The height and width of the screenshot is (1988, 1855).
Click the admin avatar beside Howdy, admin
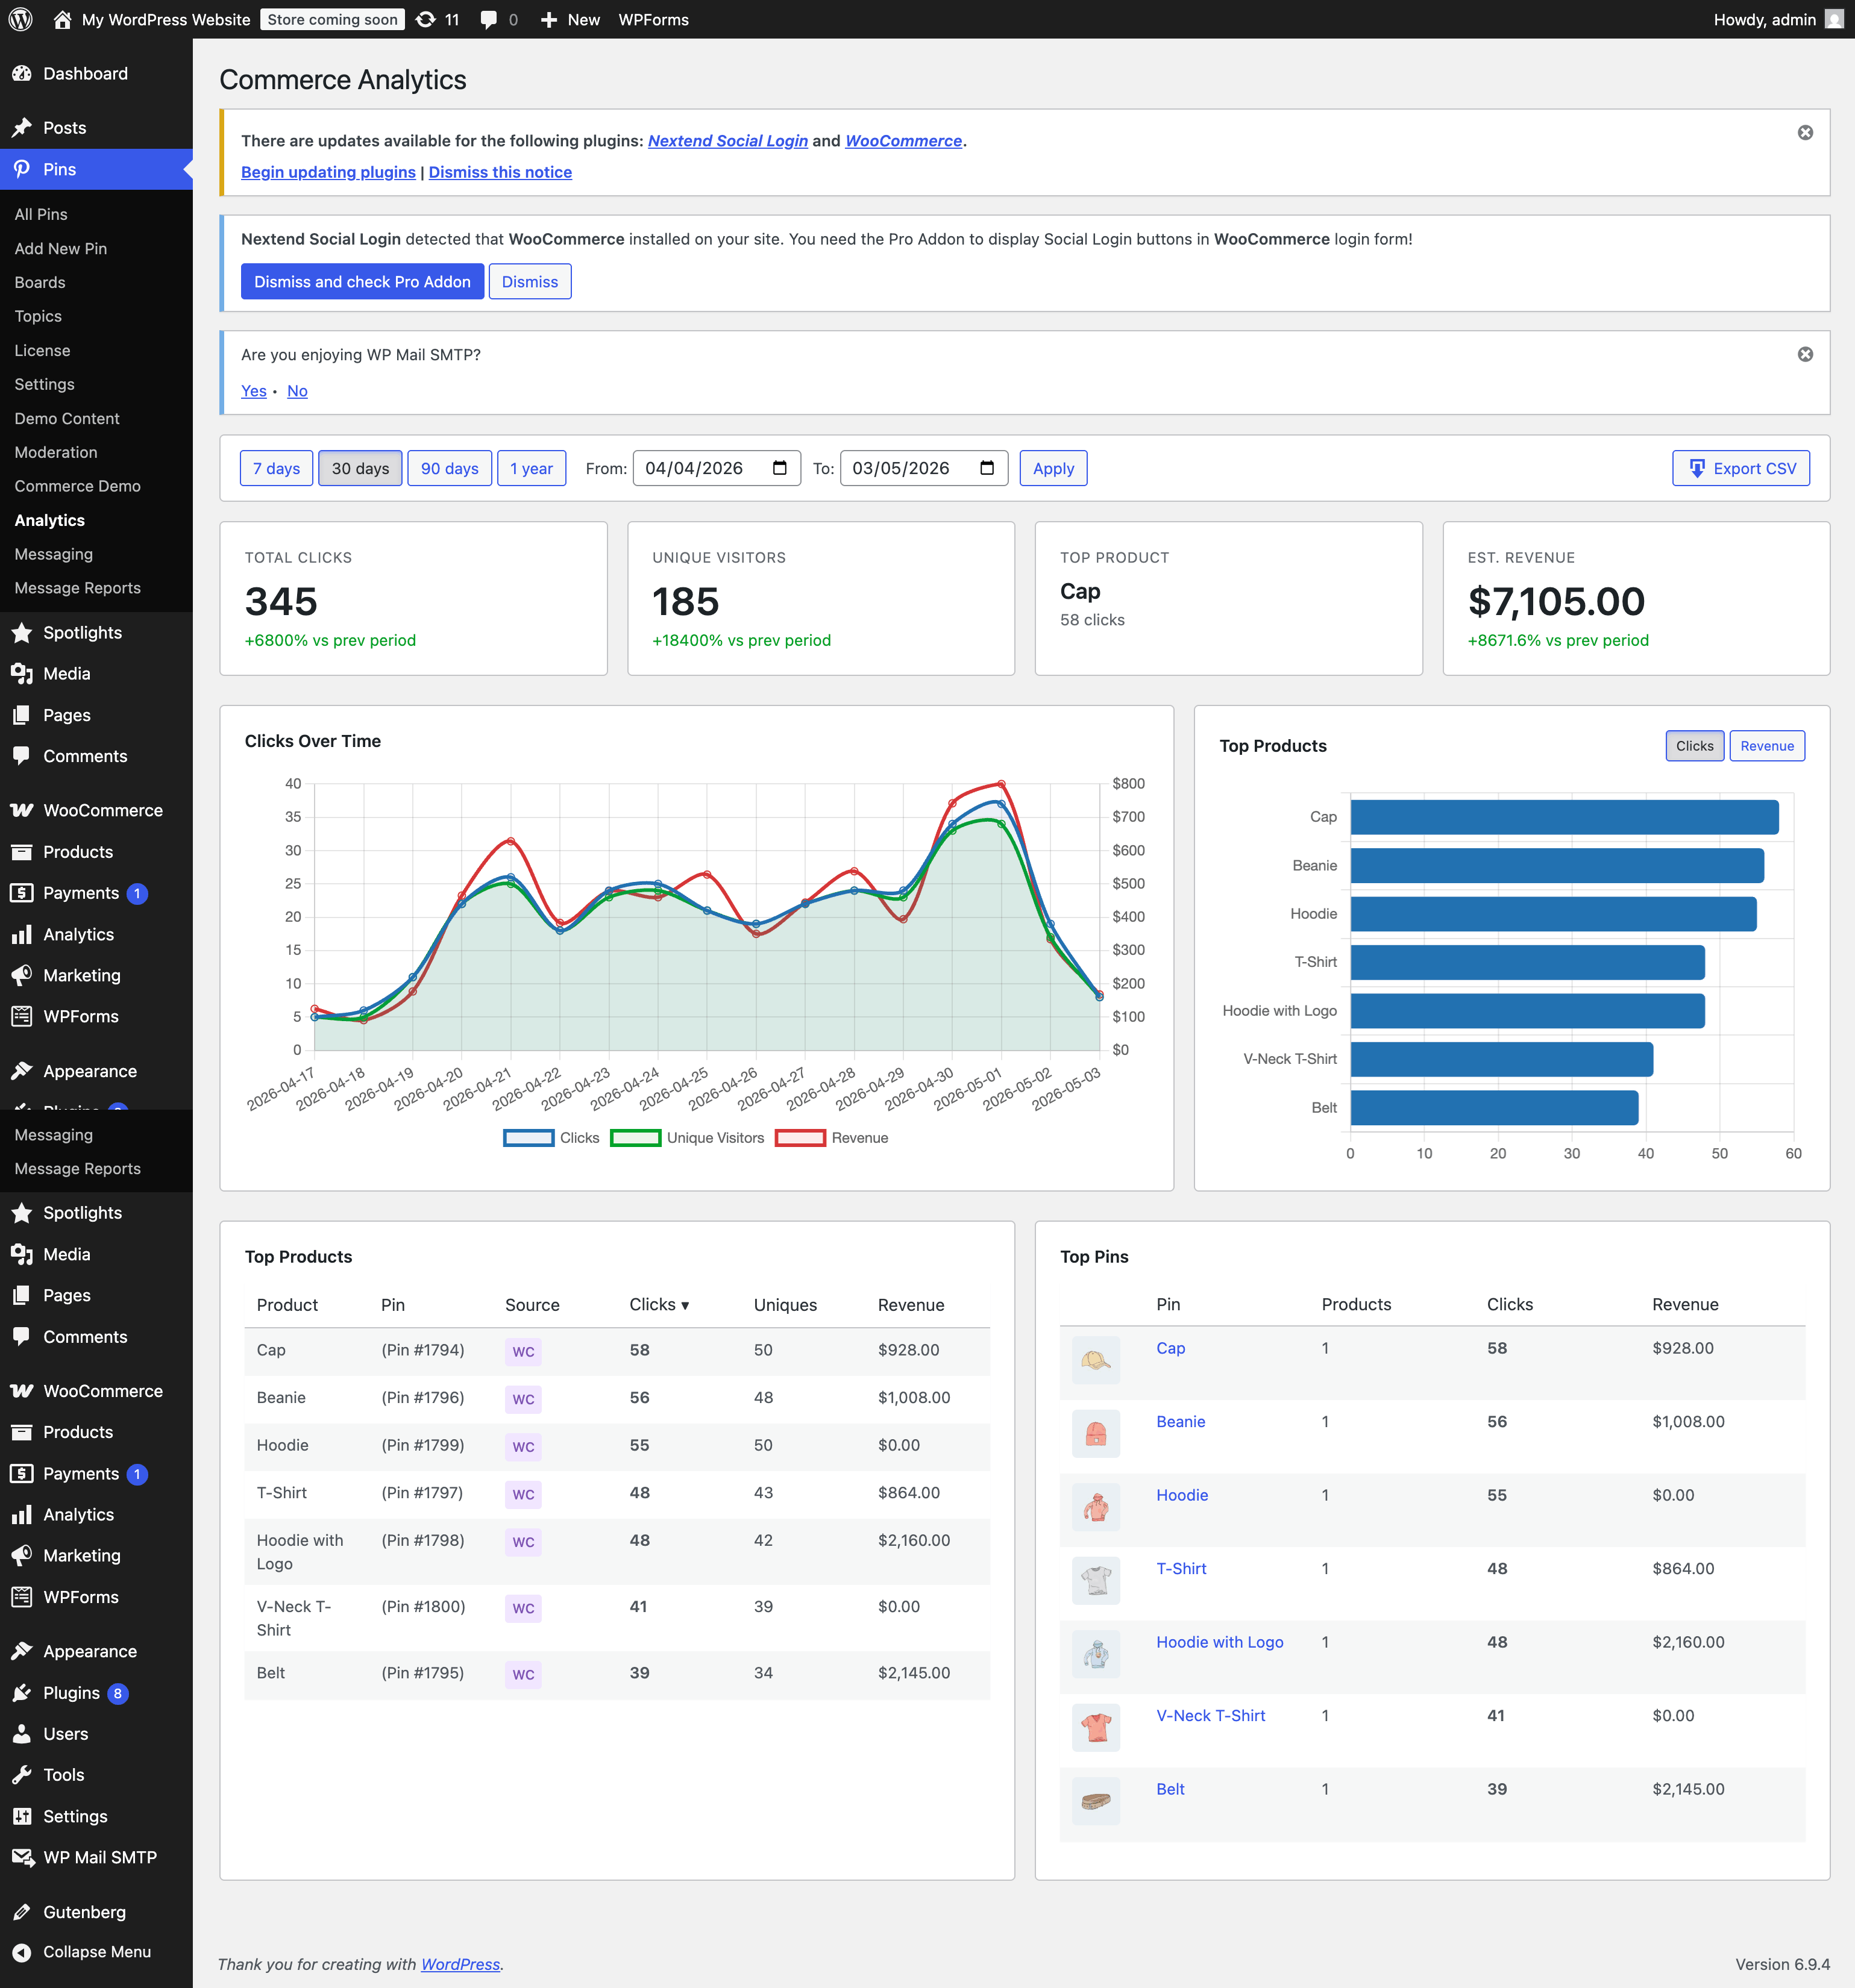(1834, 19)
